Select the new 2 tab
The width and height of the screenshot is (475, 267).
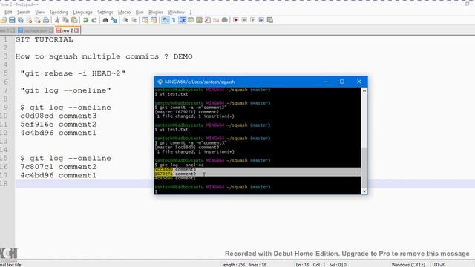coord(67,30)
